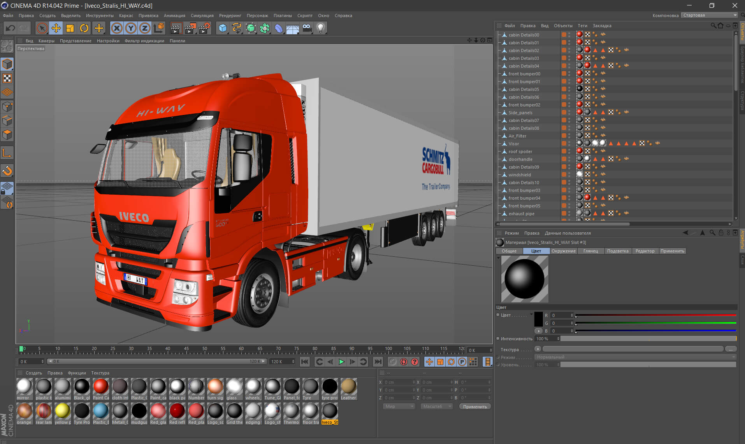This screenshot has height=444, width=745.
Task: Select the Paint Ca red material thumbnail
Action: click(101, 389)
